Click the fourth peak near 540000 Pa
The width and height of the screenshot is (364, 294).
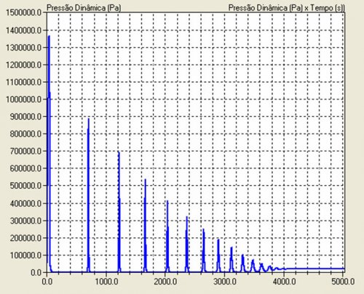pos(145,179)
